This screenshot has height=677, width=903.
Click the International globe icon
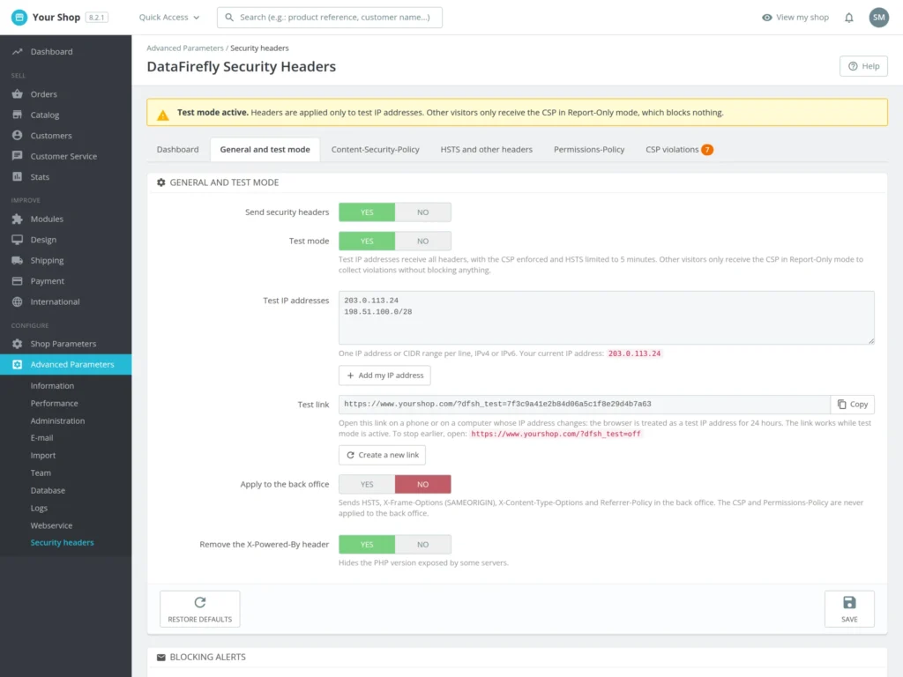pos(18,301)
